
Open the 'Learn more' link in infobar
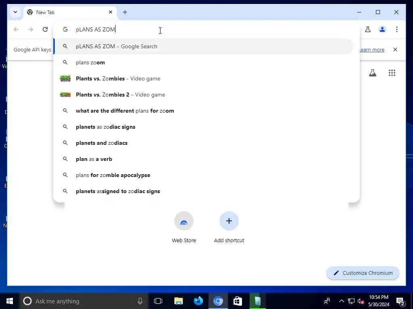pos(372,49)
